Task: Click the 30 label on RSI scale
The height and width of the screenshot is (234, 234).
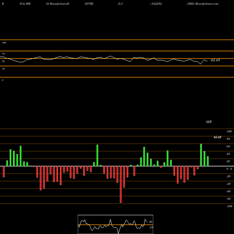Action: [x=3, y=69]
